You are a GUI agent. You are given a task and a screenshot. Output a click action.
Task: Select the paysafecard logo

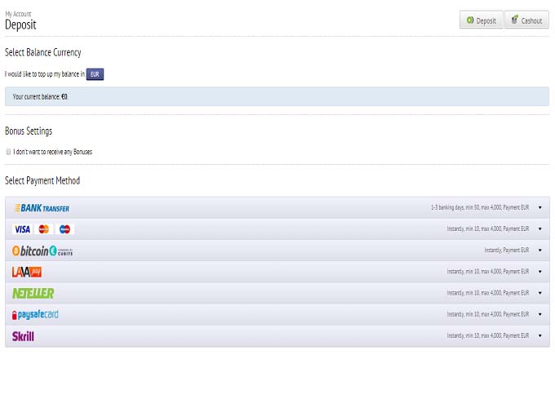[35, 314]
